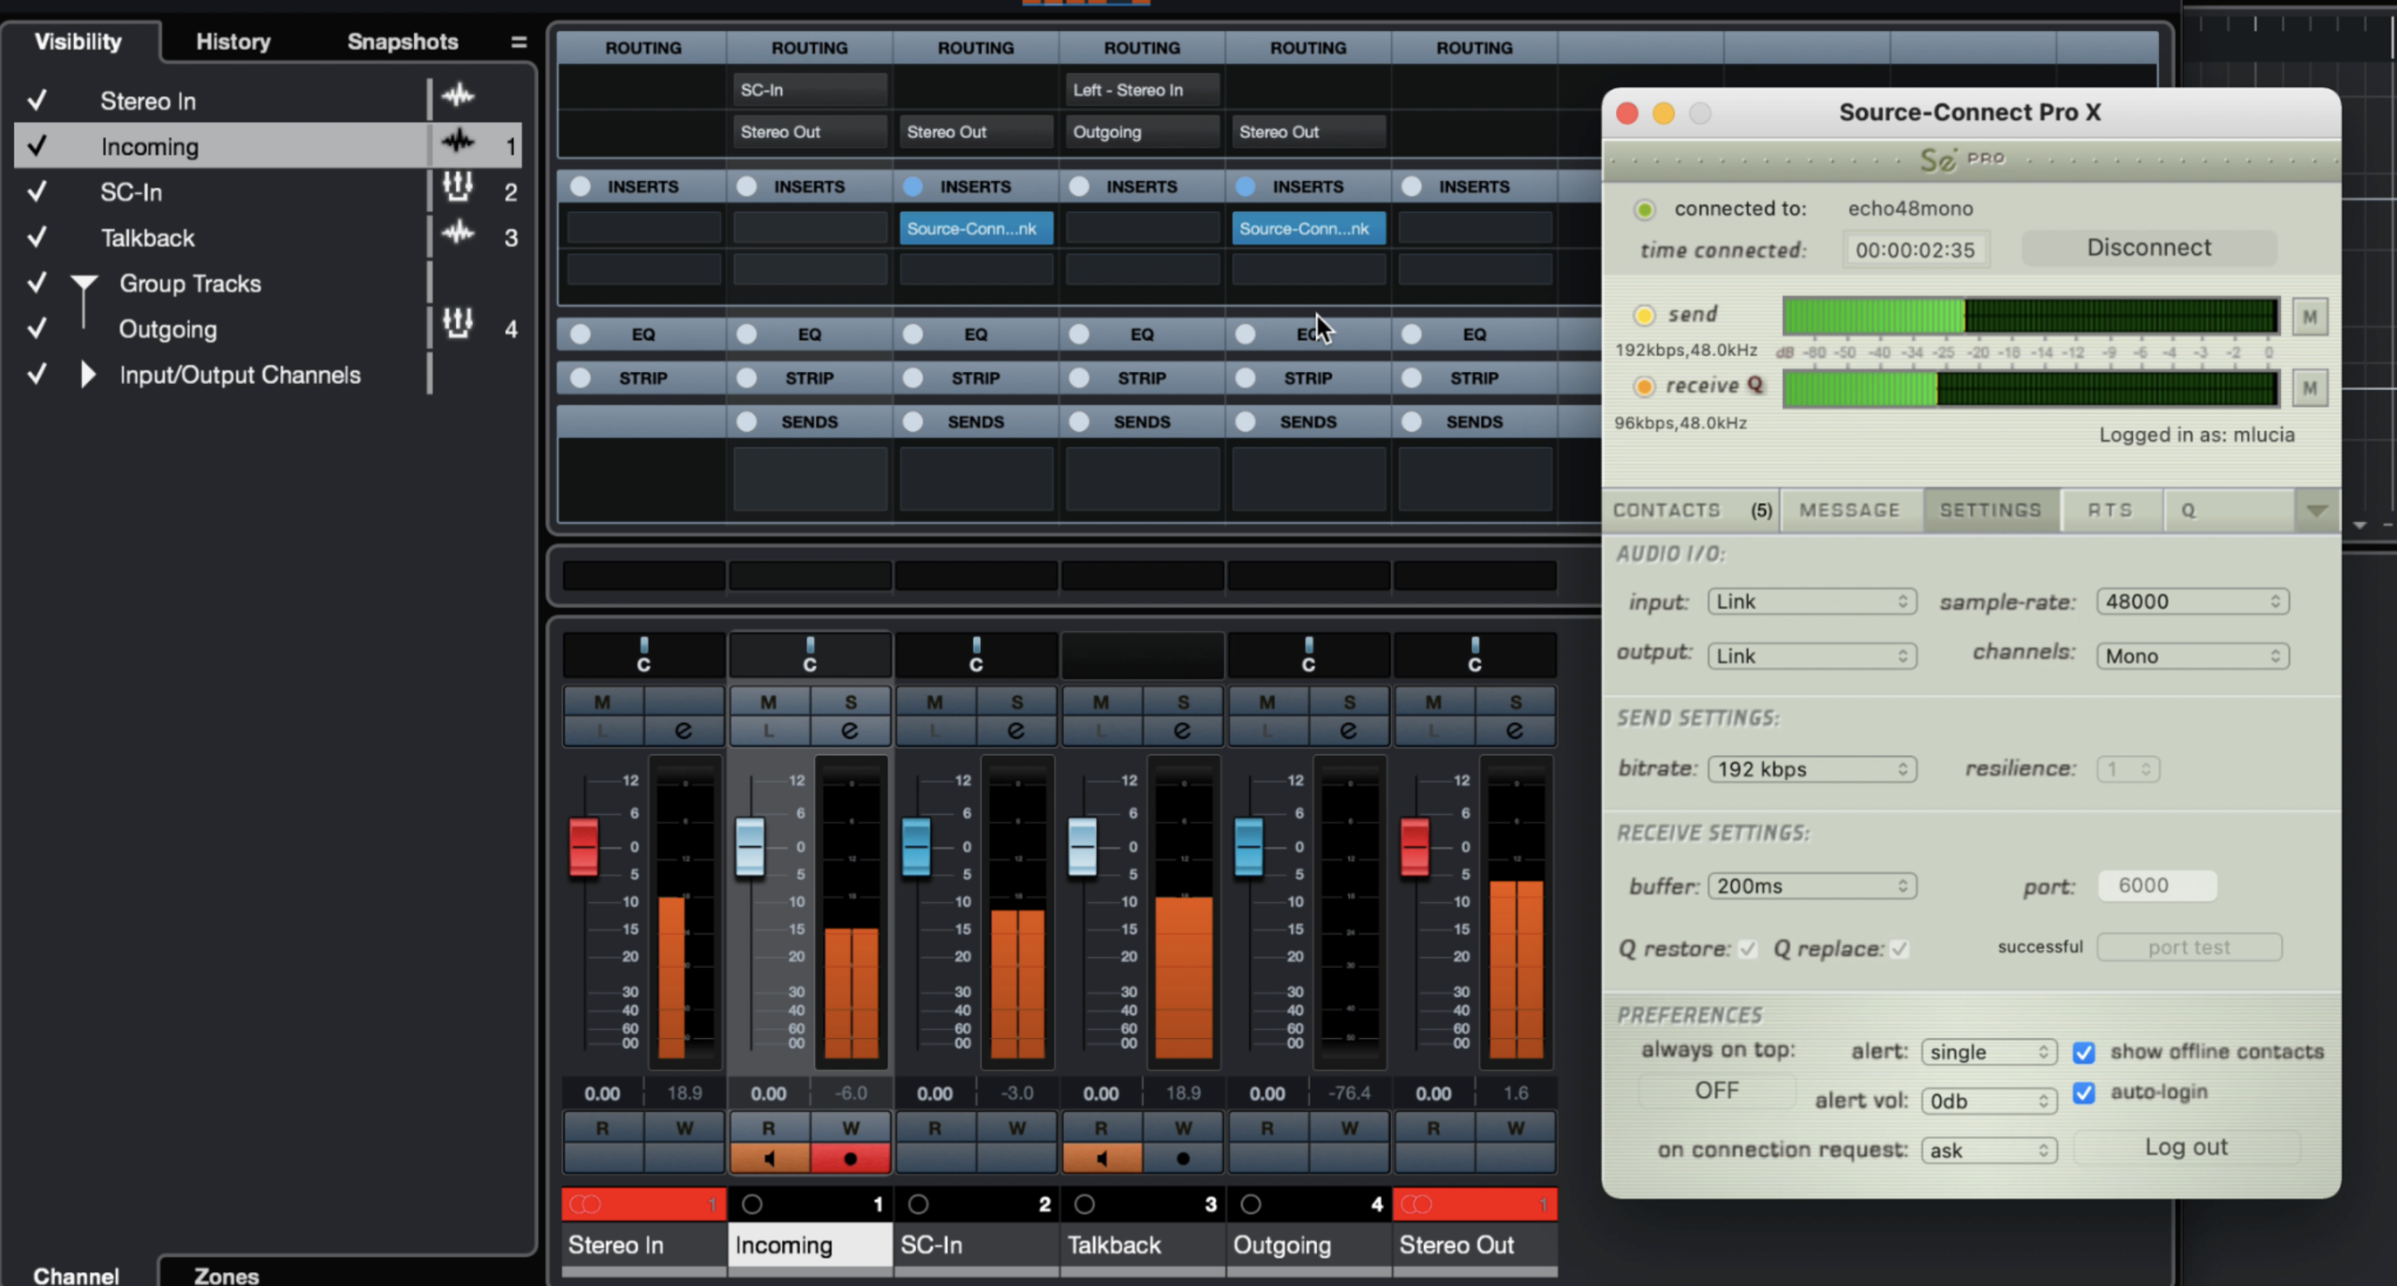Click the record enable icon on Incoming channel
The width and height of the screenshot is (2397, 1286).
tap(849, 1159)
